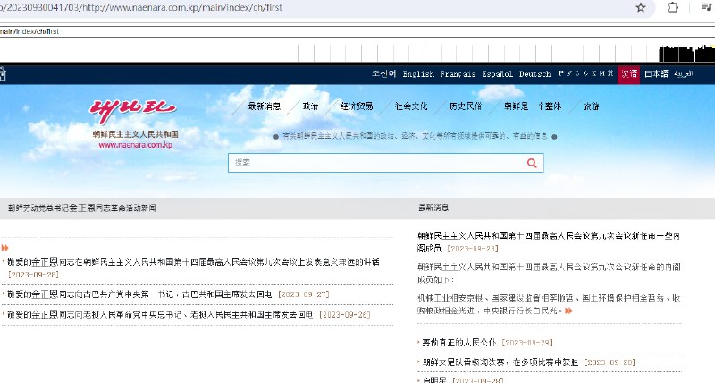Open the 朝鲜是一个整体 navigation menu
The width and height of the screenshot is (715, 383).
click(x=533, y=106)
